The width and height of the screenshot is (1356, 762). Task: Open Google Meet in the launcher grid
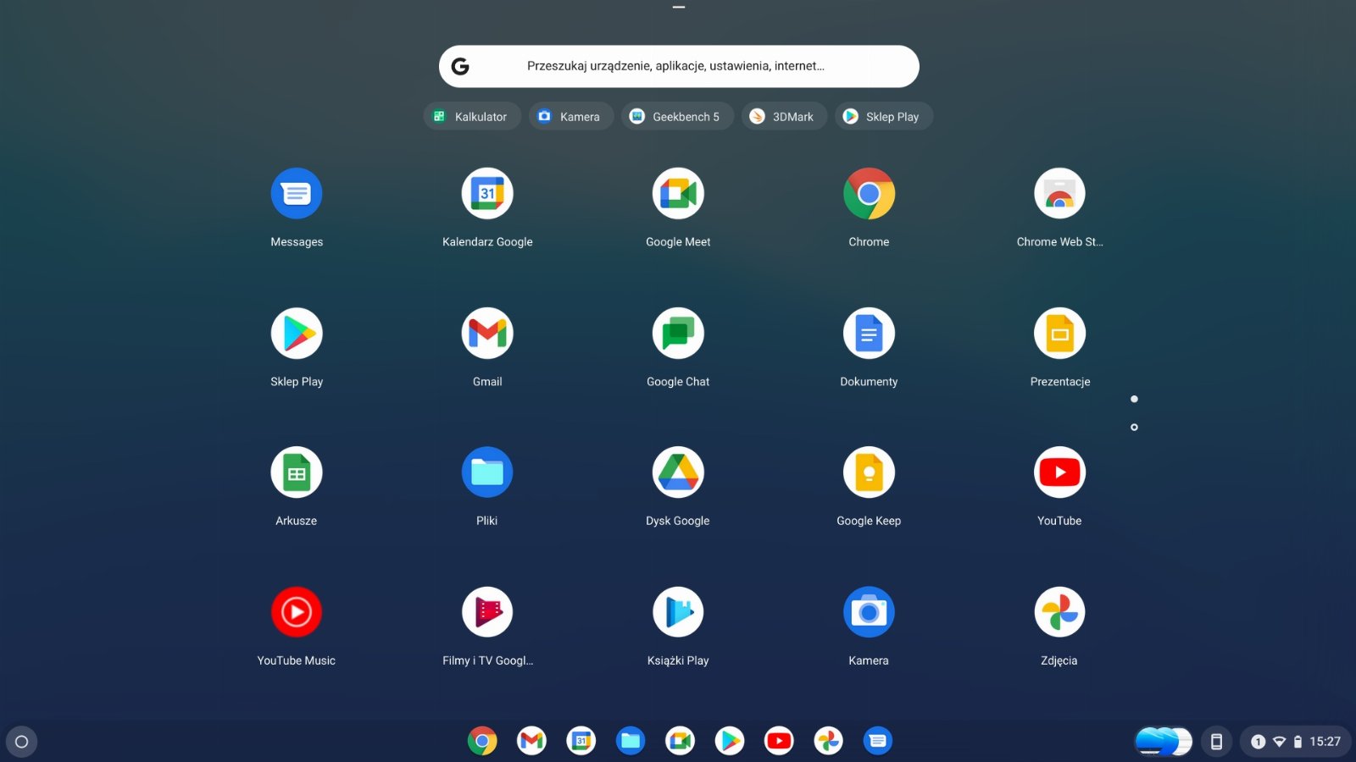point(678,194)
